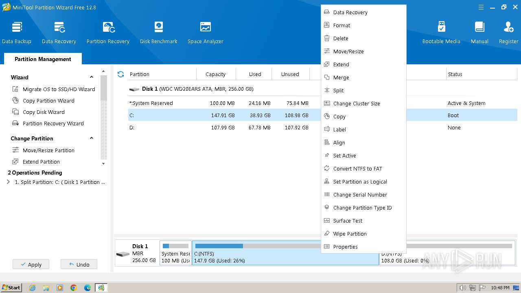Open Partition Recovery in the toolbar
521x293 pixels.
[x=108, y=33]
